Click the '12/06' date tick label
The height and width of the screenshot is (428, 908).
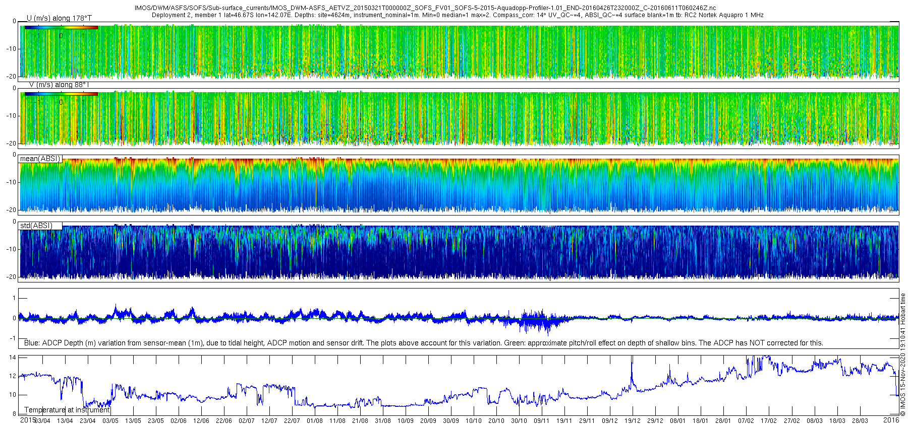coord(201,421)
